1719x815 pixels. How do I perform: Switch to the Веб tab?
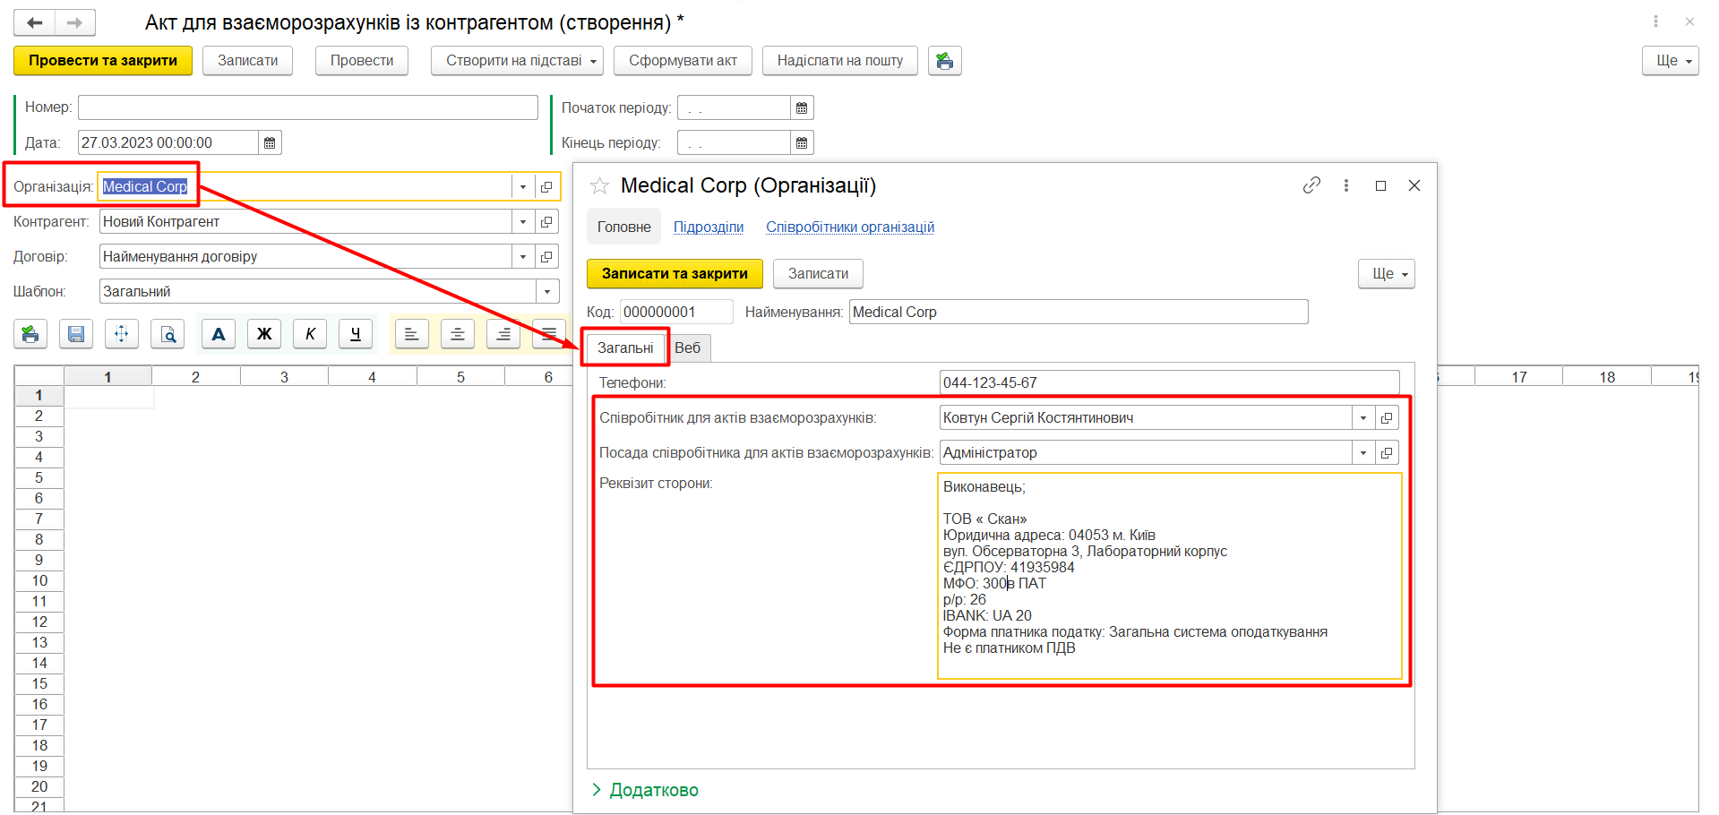point(688,347)
